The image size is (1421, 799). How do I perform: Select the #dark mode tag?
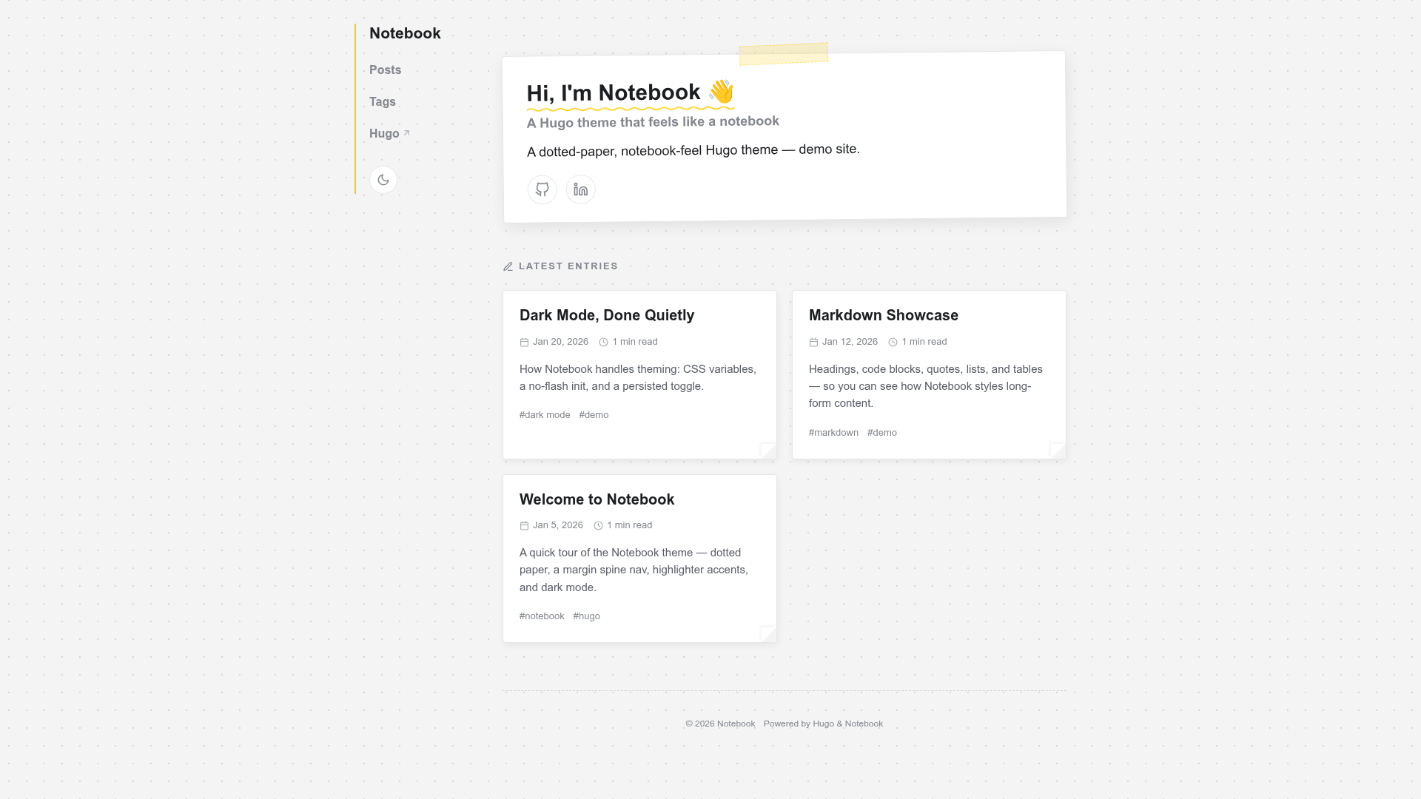[545, 415]
